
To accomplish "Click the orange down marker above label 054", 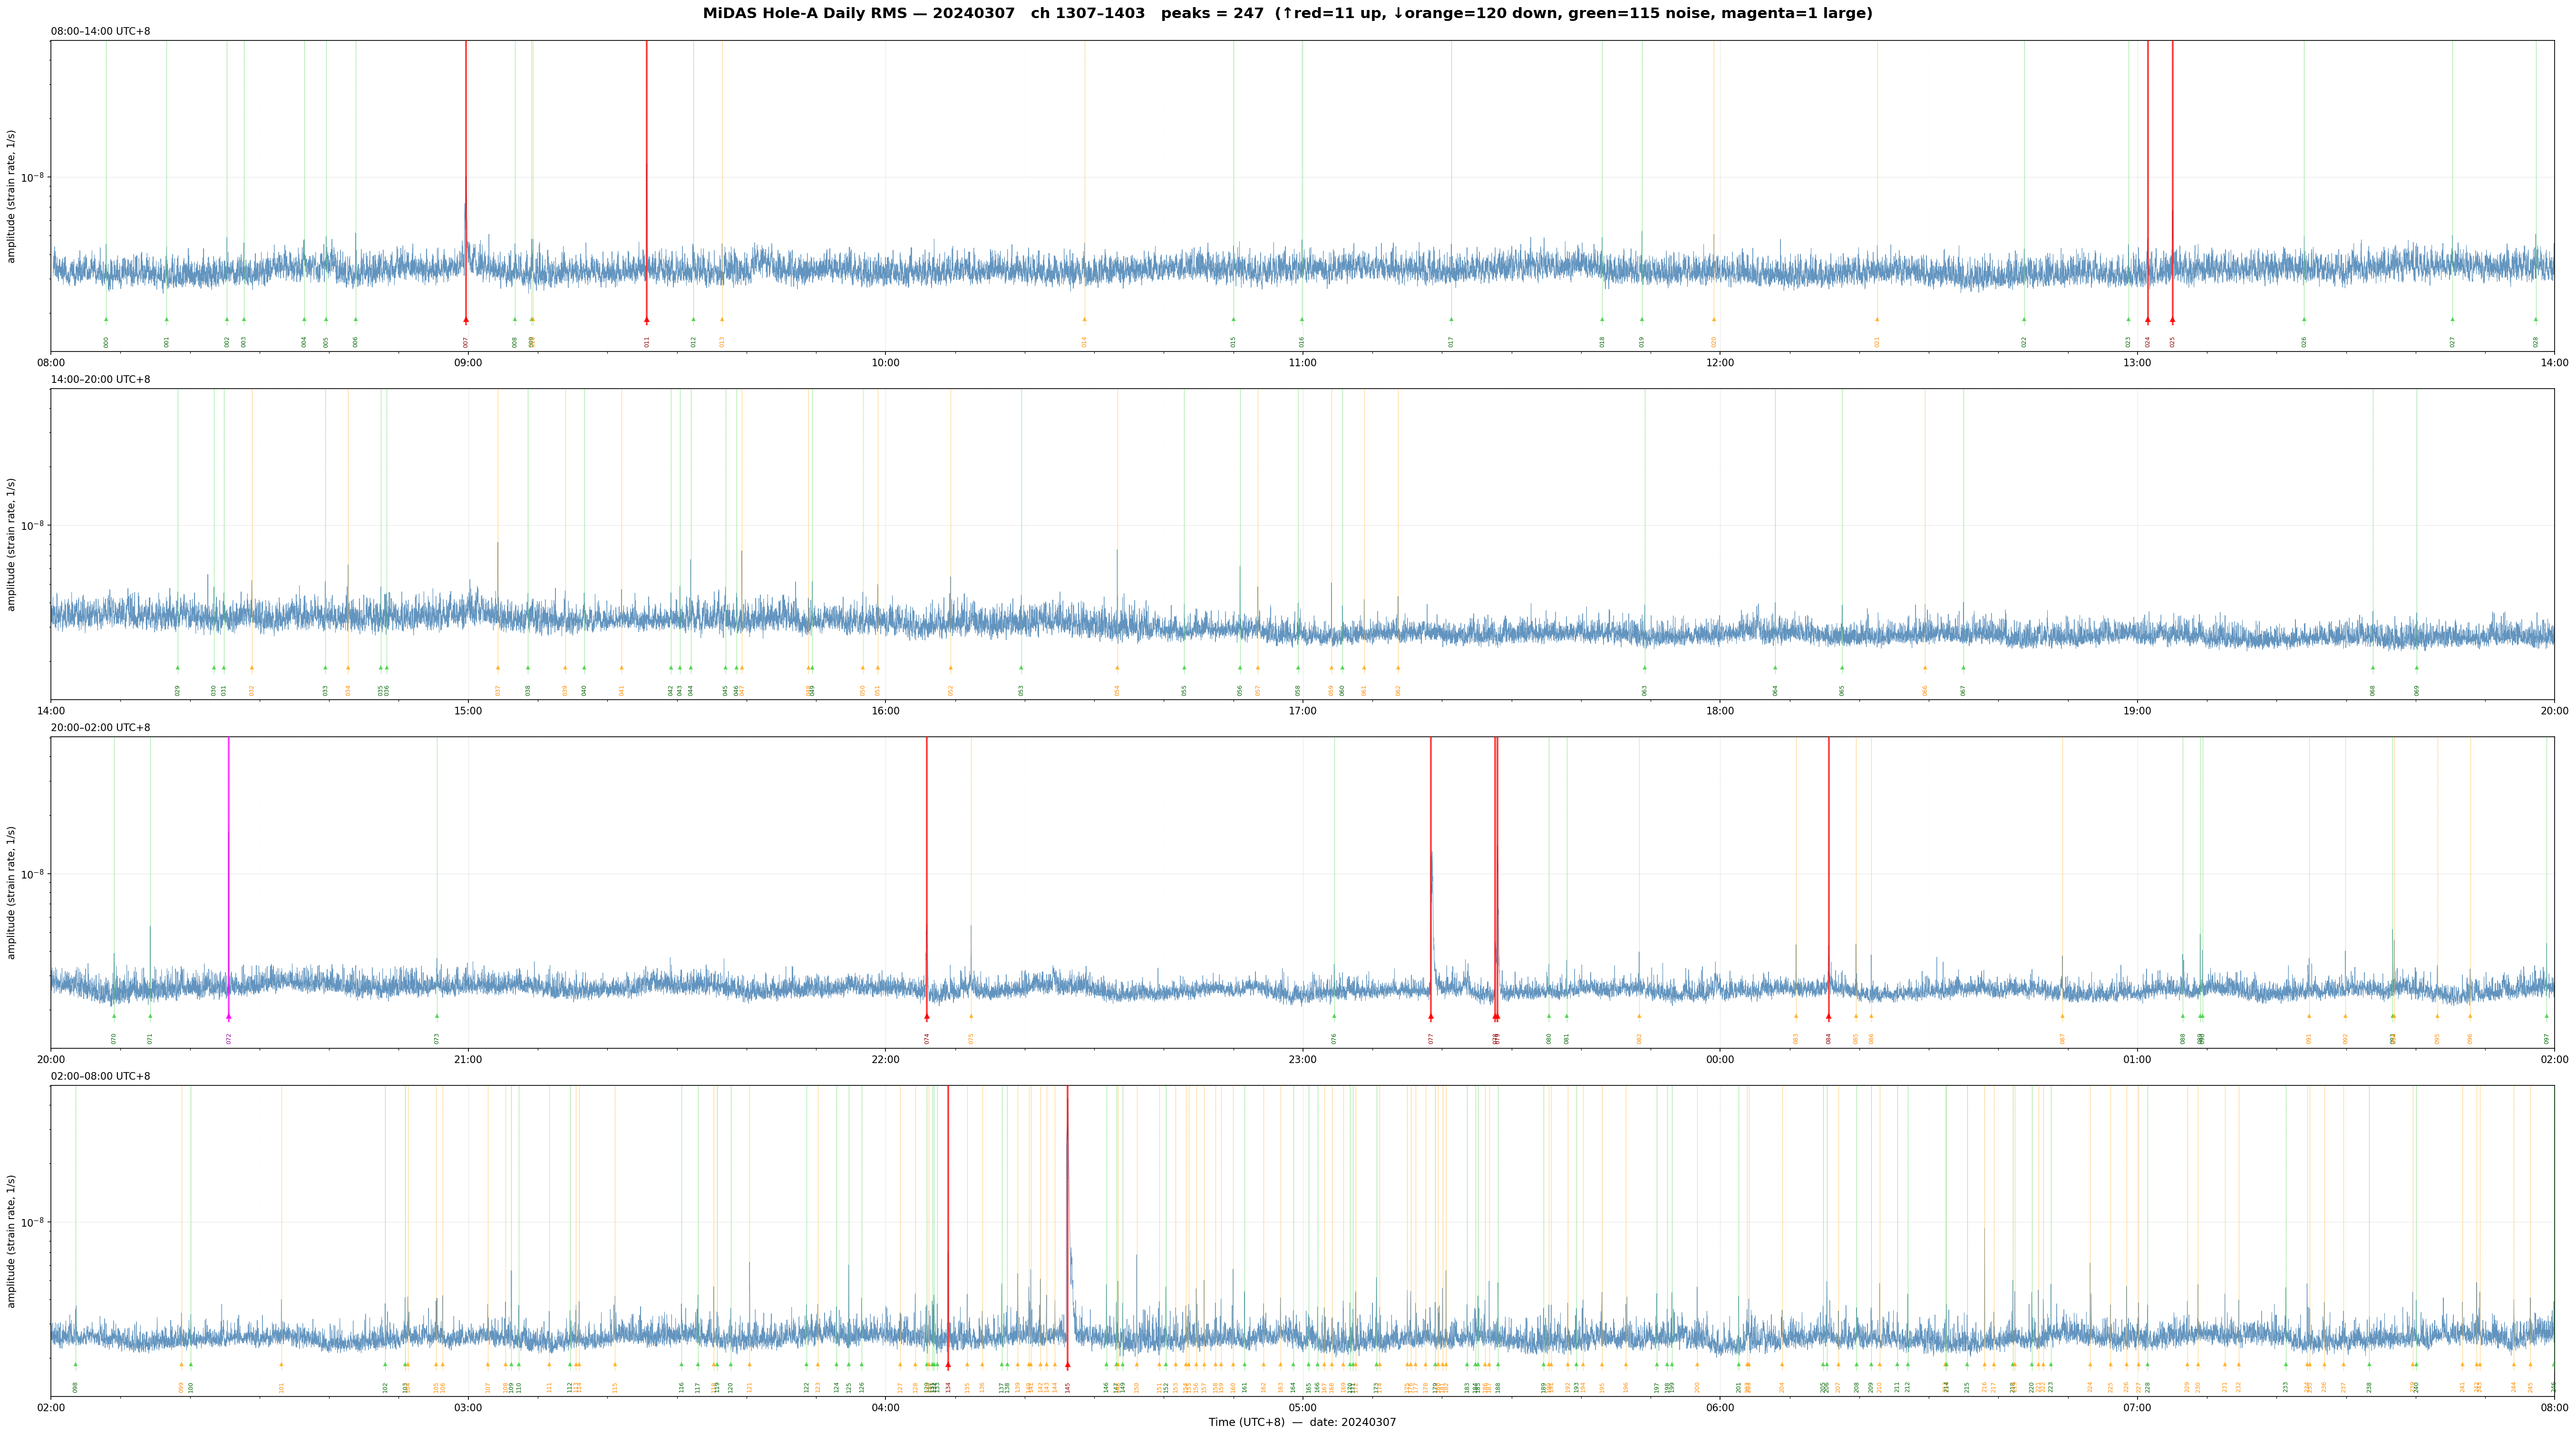I will (1118, 668).
